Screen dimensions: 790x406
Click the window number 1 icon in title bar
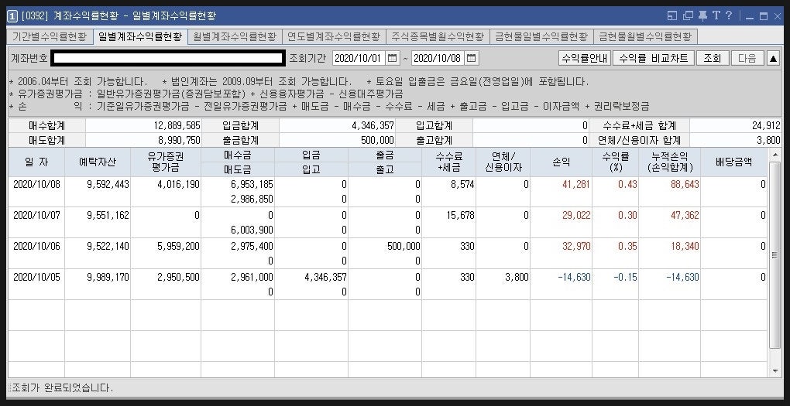click(x=12, y=16)
